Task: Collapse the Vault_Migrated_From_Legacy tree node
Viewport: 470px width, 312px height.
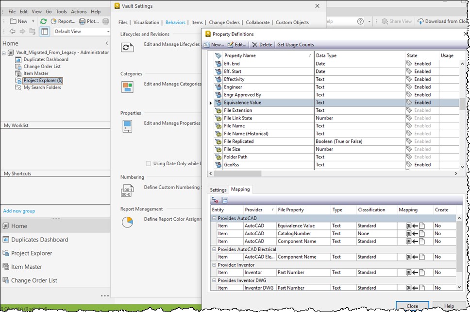Action: point(3,53)
